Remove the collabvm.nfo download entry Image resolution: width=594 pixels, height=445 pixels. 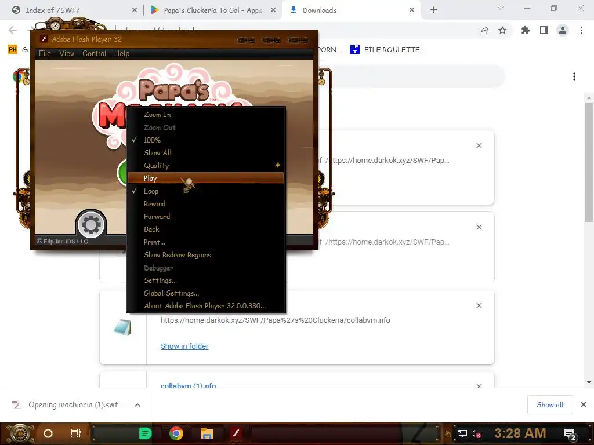click(479, 305)
